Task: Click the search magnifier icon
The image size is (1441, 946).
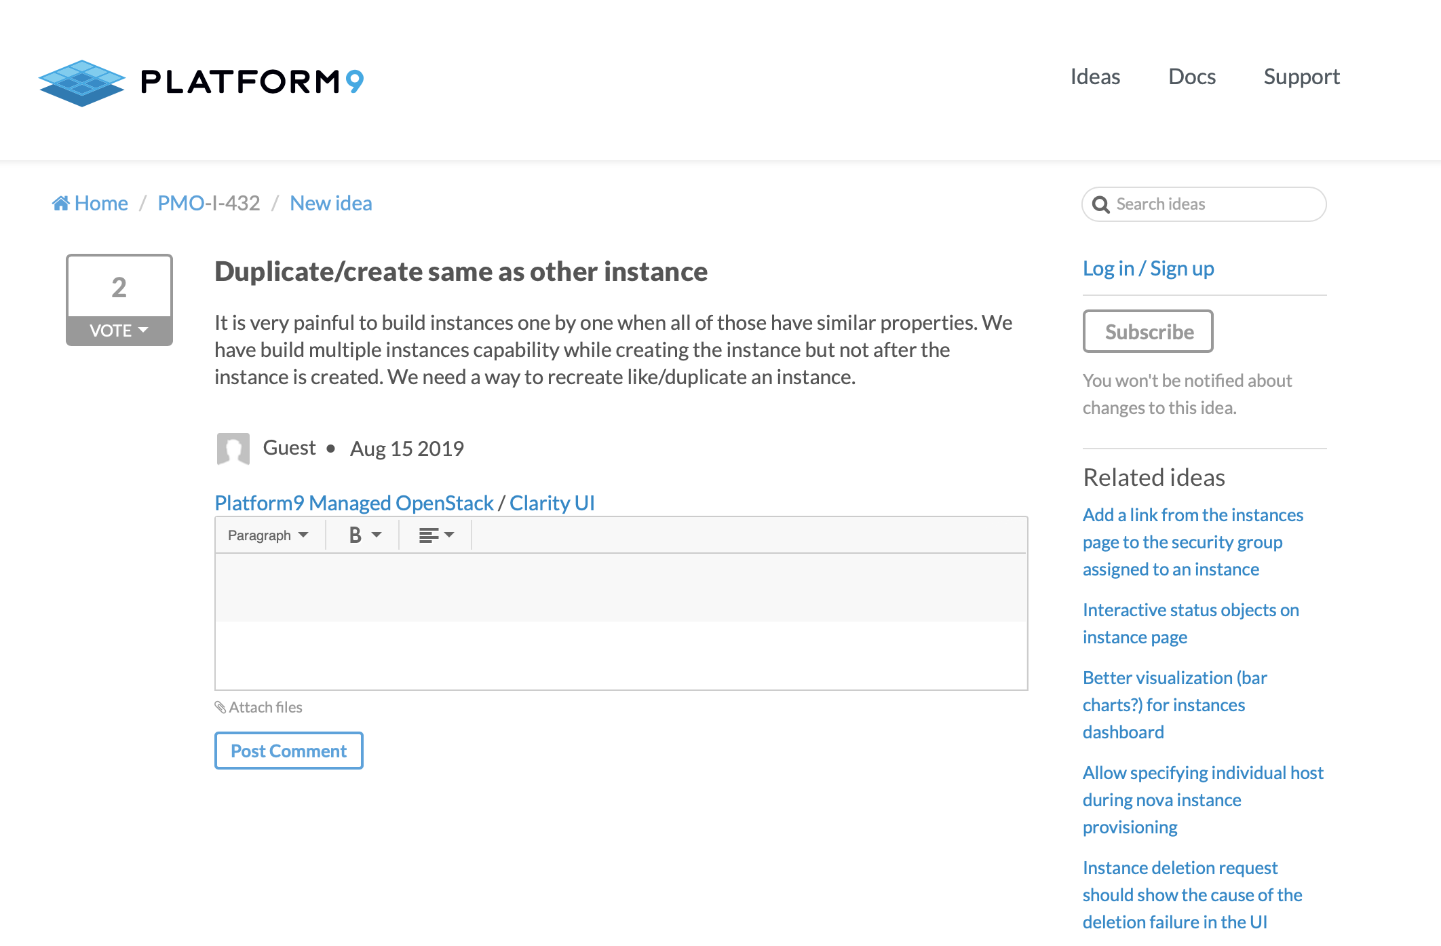Action: 1100,205
